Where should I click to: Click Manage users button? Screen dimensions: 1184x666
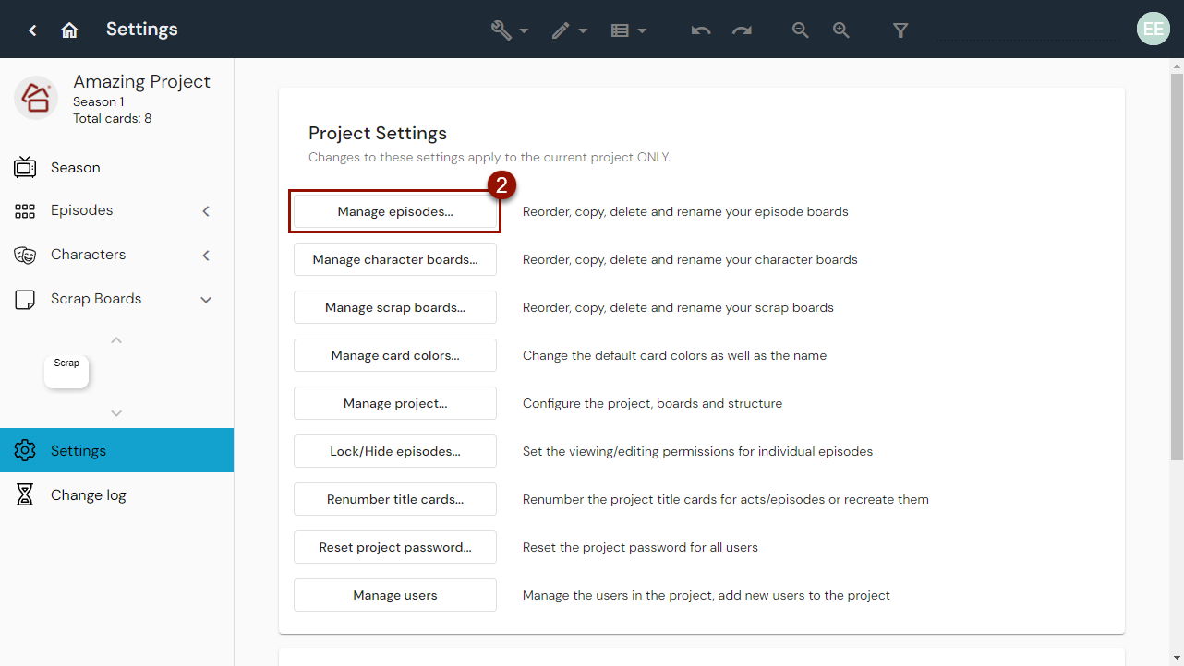395,595
